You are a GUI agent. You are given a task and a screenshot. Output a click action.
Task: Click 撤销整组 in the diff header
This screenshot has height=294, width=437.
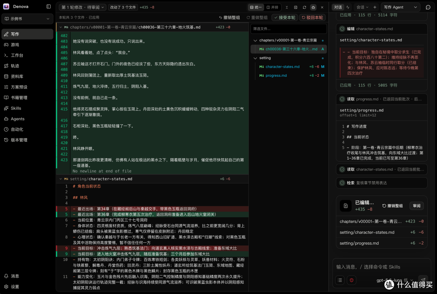(229, 17)
